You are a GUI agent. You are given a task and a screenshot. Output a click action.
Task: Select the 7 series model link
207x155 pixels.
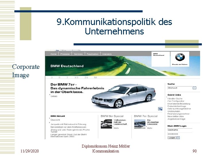[67, 77]
